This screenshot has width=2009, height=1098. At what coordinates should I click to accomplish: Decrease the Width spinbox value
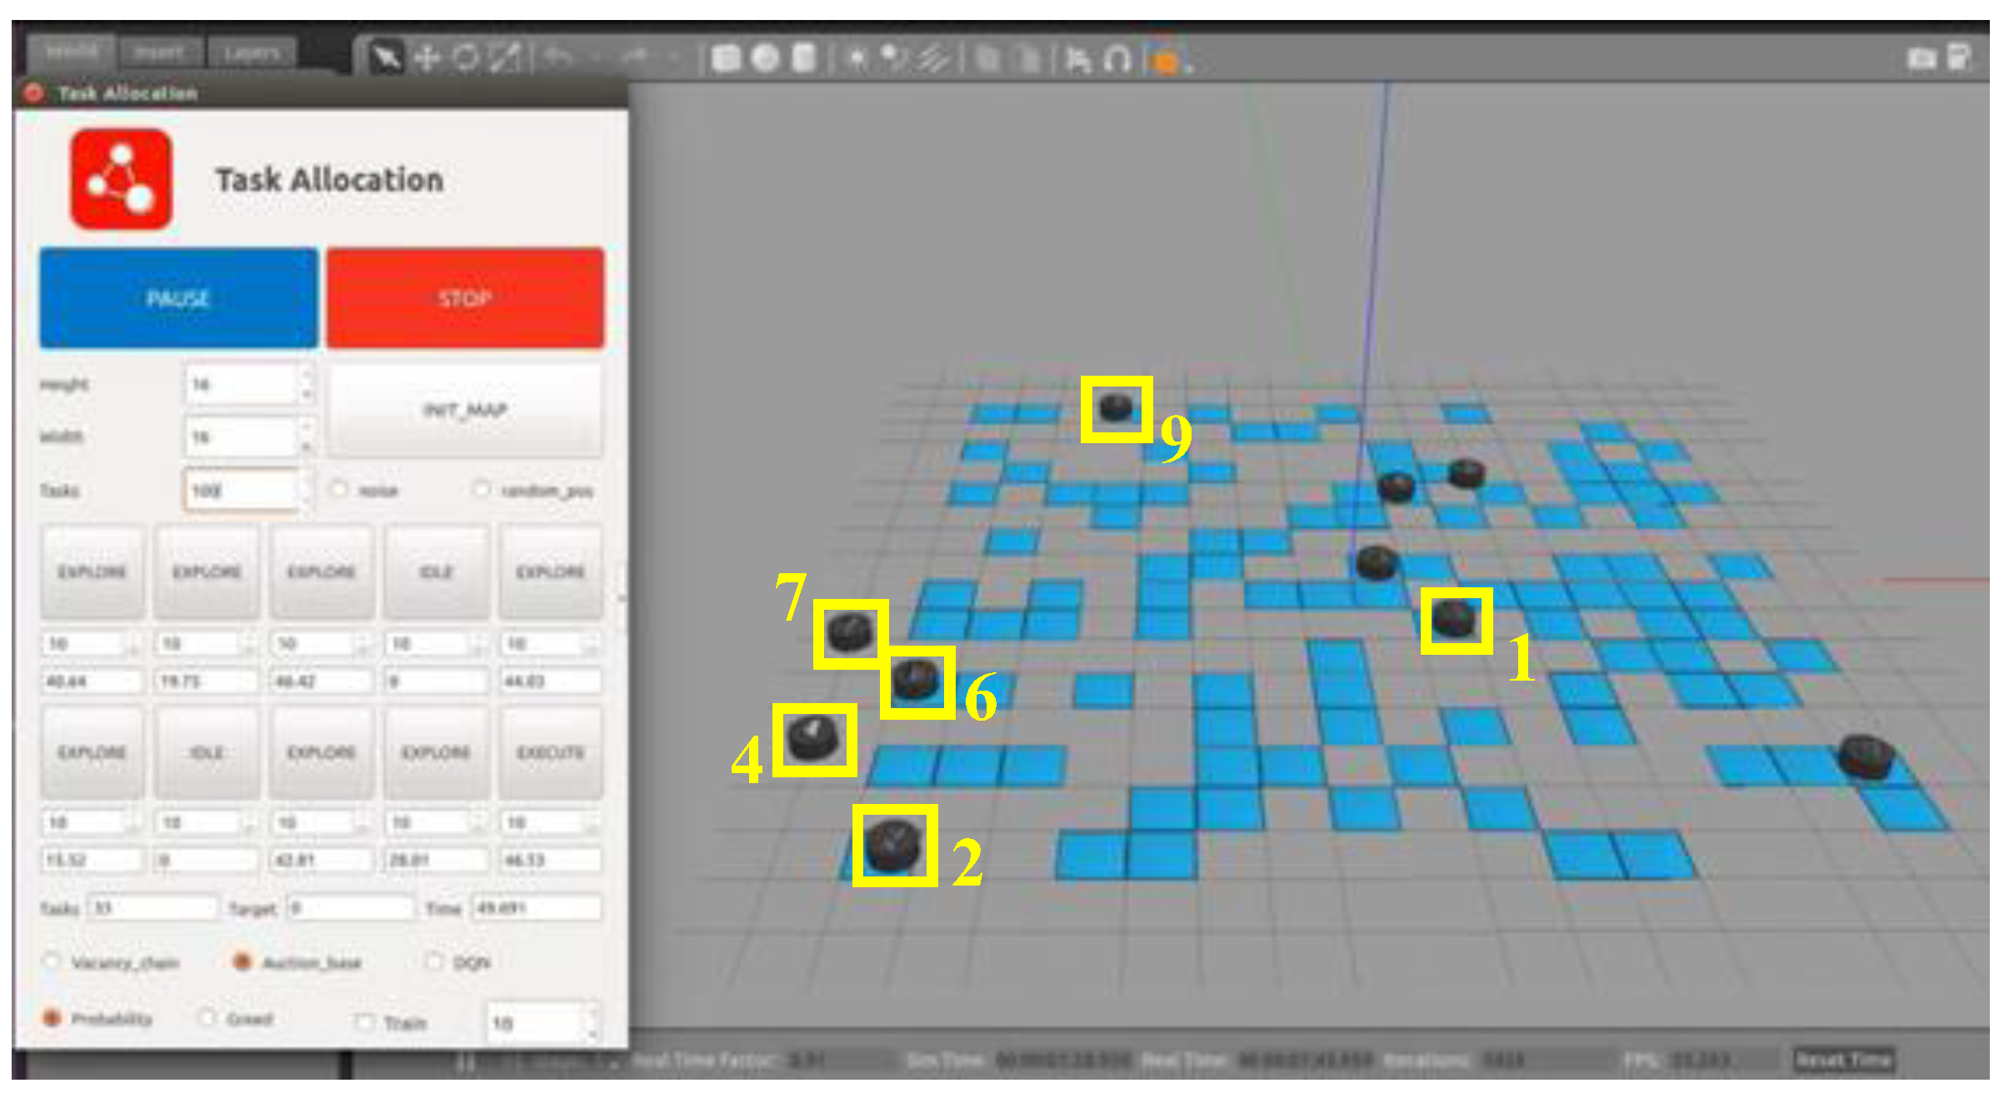pyautogui.click(x=307, y=446)
